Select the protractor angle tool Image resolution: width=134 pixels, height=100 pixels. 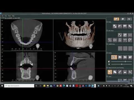[125, 72]
